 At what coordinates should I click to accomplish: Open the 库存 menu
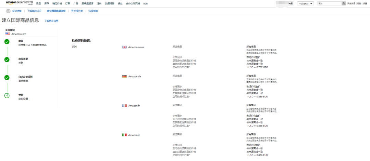(x=47, y=3)
